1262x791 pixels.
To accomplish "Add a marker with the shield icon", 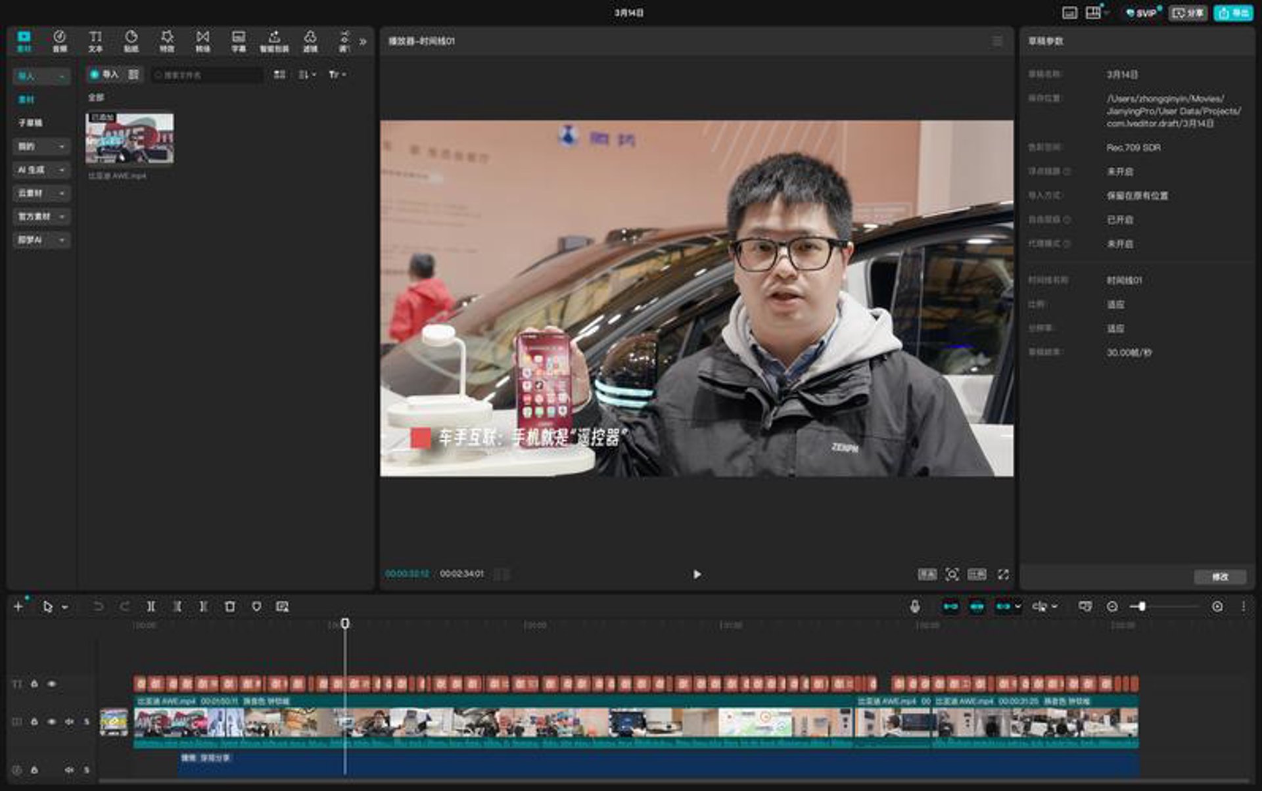I will point(256,606).
